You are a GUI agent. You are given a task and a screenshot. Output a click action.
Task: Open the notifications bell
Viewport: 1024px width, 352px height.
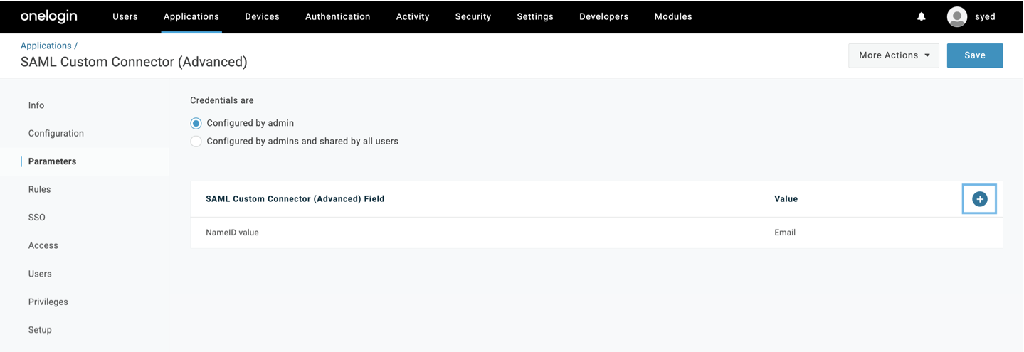point(922,16)
